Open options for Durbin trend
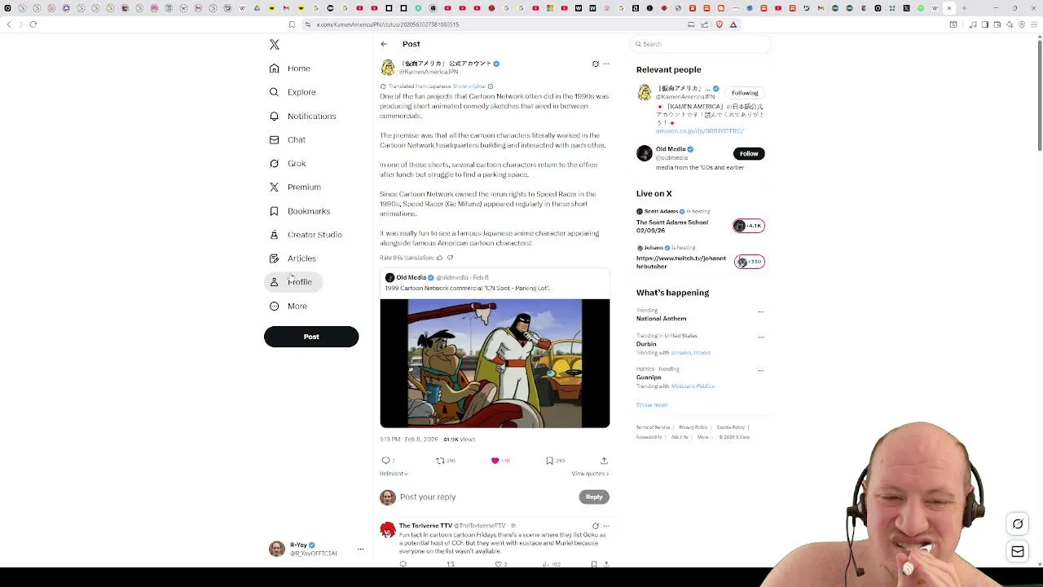 tap(761, 337)
